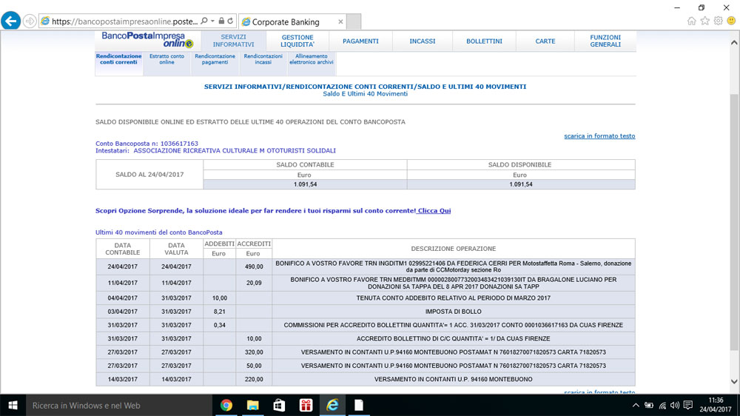Viewport: 740px width, 416px height.
Task: Click scrollbar down arrow of the page
Action: click(734, 381)
